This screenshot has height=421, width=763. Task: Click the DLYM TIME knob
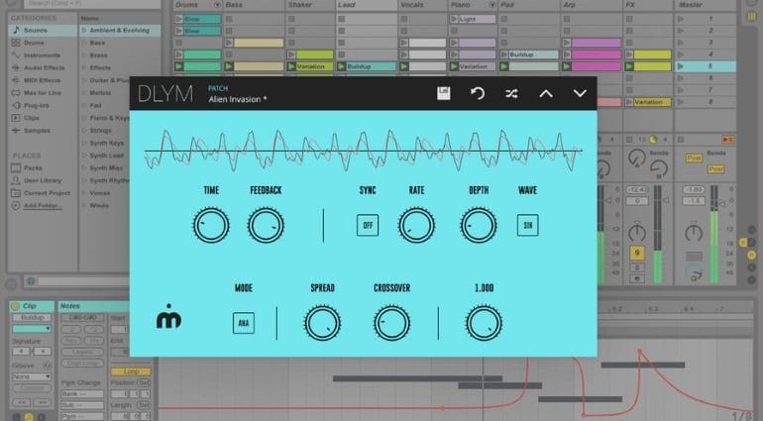point(211,225)
